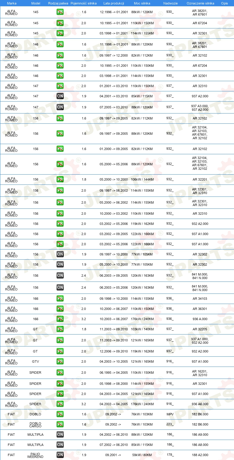Viewport: 234px width, 460px height.
Task: Click diesel icon in 156 1.9 05.2000 -> 10.2000 row
Action: 60,264
